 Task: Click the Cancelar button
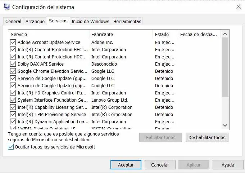coord(160,165)
